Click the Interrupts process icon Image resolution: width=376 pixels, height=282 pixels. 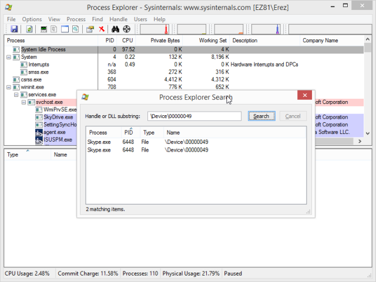(x=23, y=65)
